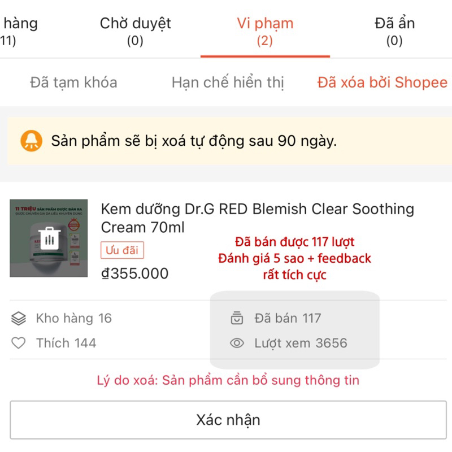Tap the notification bell icon
Image resolution: width=452 pixels, height=452 pixels.
coord(31,141)
